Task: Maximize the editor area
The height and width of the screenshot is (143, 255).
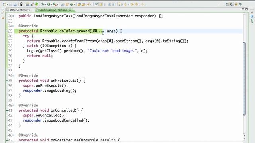Action: 247,10
